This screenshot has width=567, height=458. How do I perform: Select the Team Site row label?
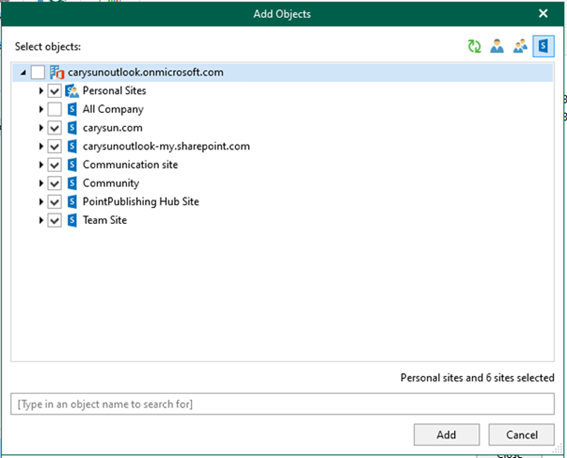tap(105, 220)
